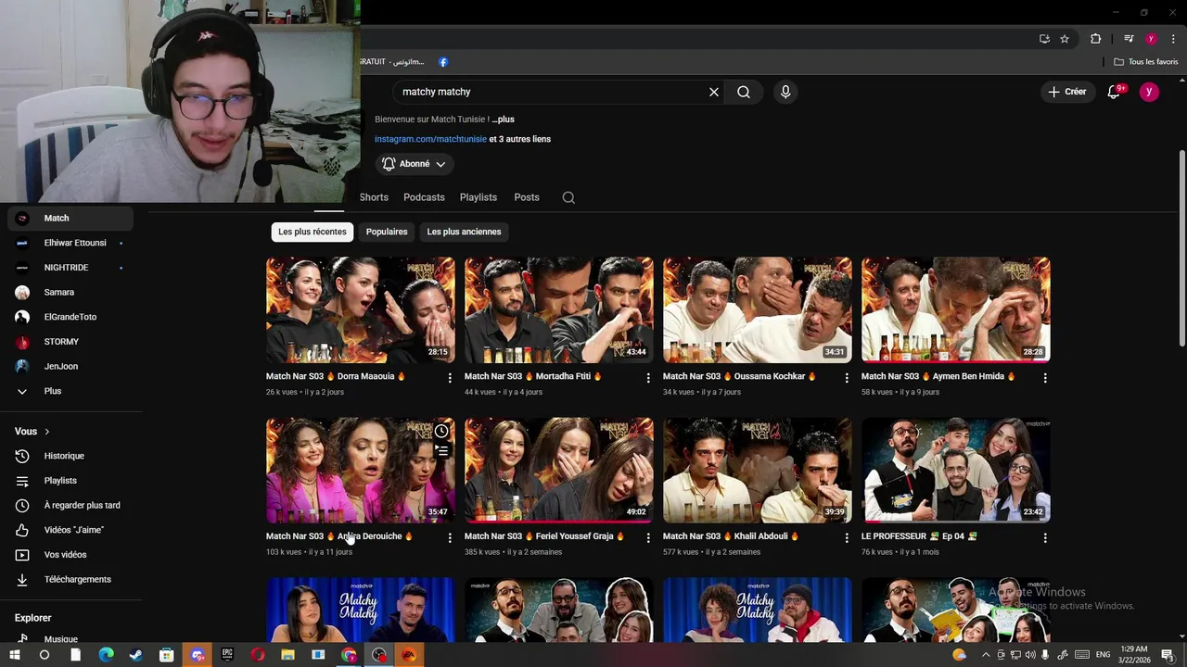This screenshot has width=1187, height=667.
Task: Click the magnifier search button beside the query
Action: (744, 92)
